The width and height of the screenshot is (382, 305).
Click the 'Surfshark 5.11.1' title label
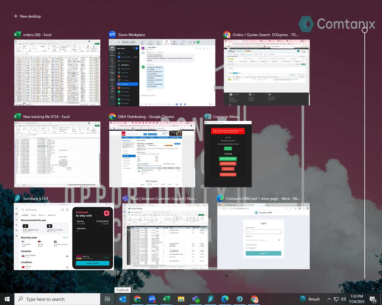point(36,199)
